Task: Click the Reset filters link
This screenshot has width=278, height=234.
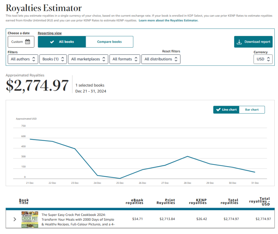Action: coord(171,51)
